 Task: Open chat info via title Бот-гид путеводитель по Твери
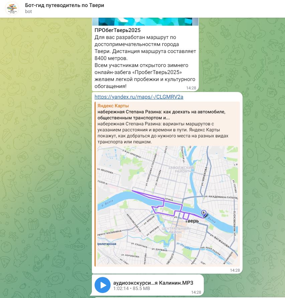pyautogui.click(x=64, y=5)
